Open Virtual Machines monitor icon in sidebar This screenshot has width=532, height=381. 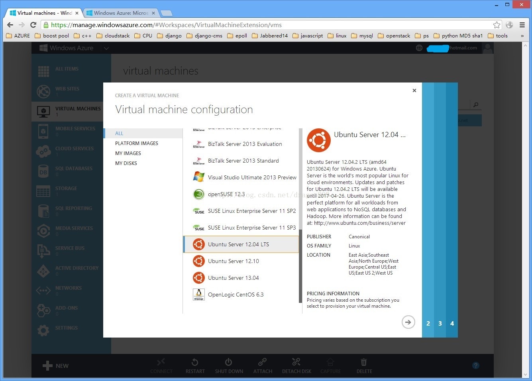click(x=43, y=111)
